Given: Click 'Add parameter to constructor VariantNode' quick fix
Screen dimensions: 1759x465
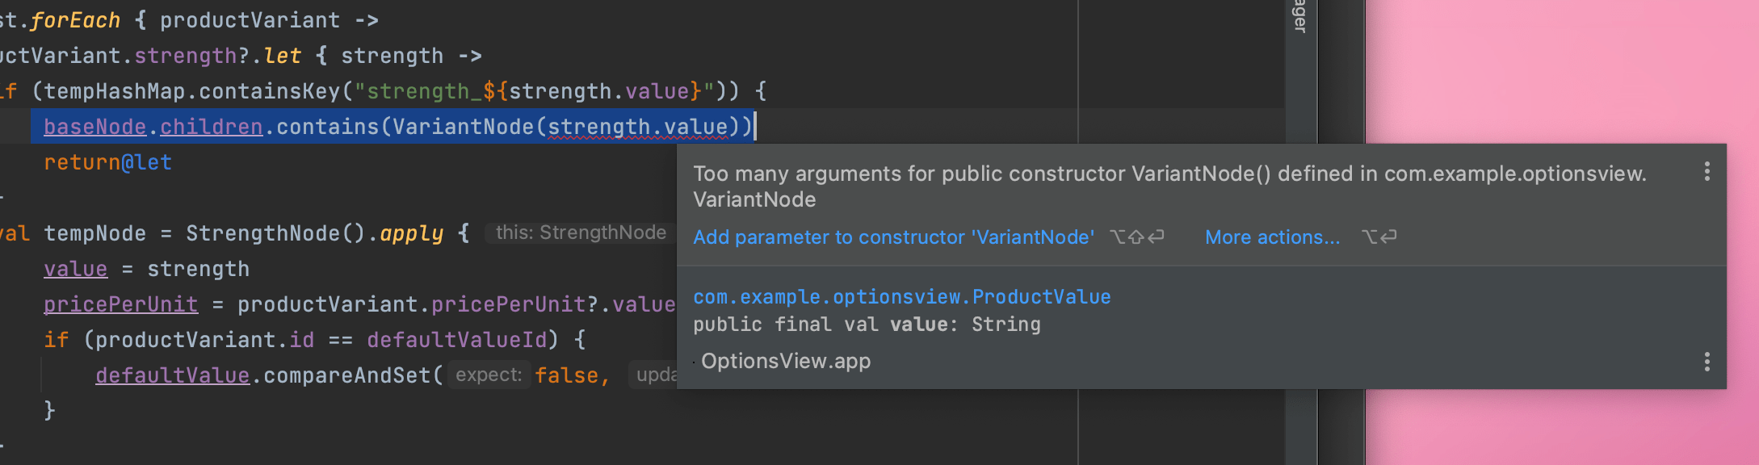Looking at the screenshot, I should pyautogui.click(x=893, y=237).
